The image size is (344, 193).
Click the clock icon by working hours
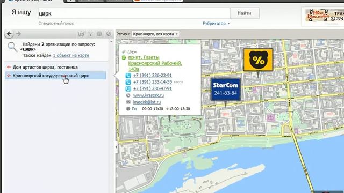click(x=128, y=109)
